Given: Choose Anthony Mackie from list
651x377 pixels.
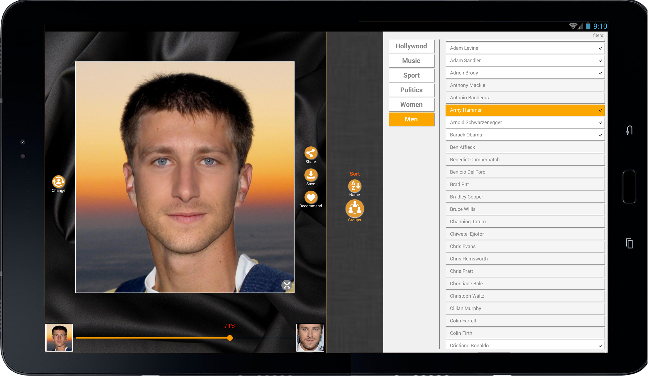Looking at the screenshot, I should tap(525, 85).
